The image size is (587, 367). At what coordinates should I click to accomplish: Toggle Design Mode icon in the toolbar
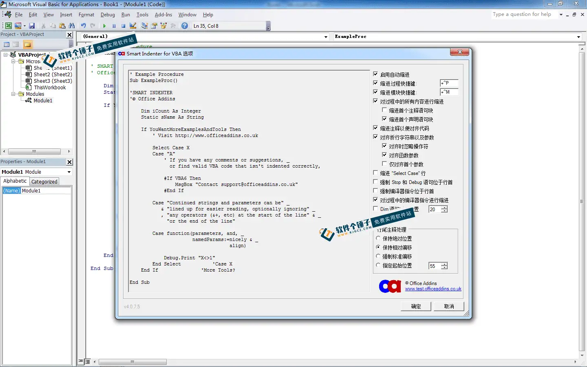point(133,26)
